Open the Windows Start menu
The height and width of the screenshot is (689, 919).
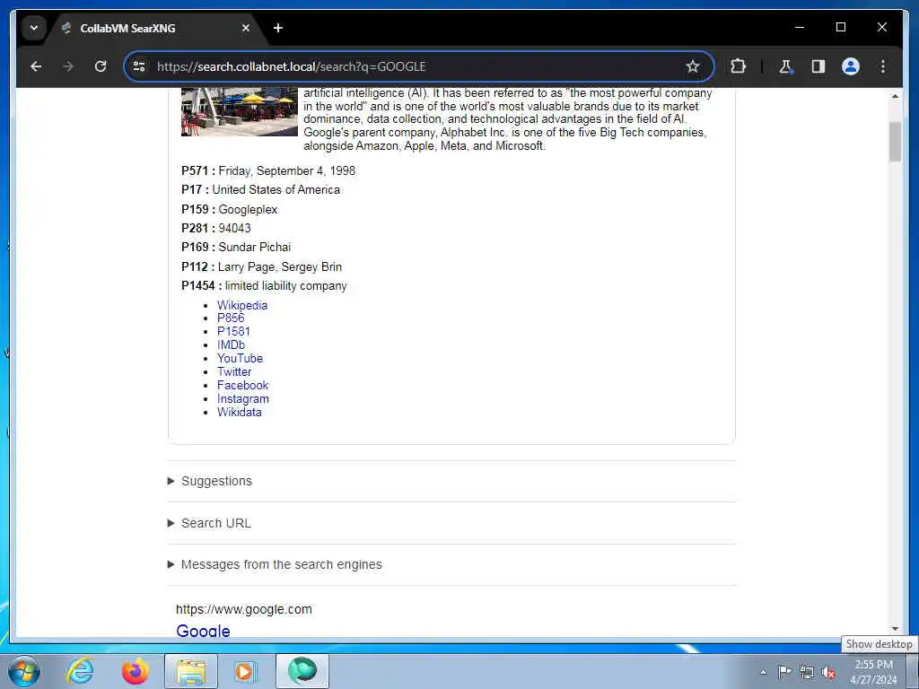(x=24, y=671)
